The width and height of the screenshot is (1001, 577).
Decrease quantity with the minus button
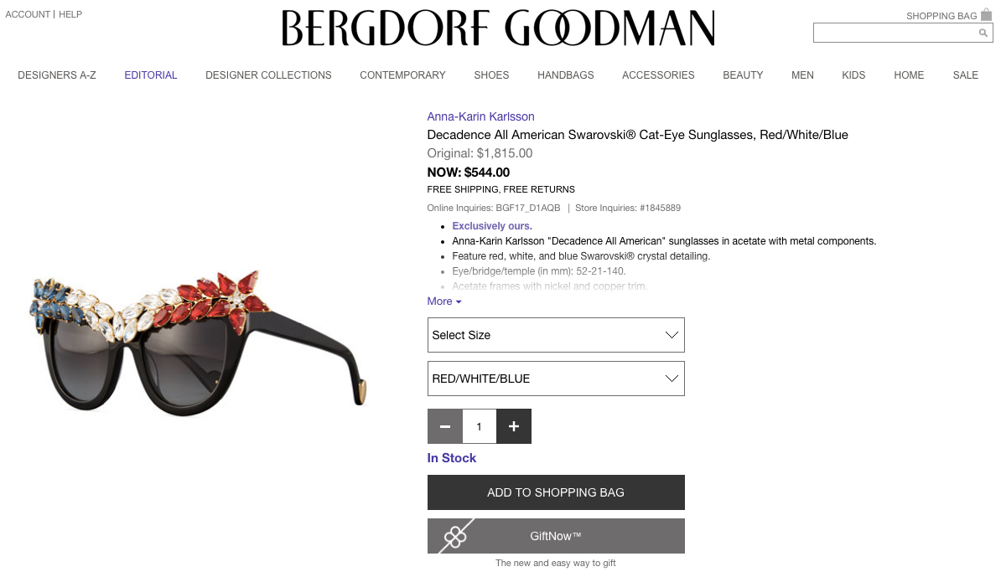tap(445, 426)
